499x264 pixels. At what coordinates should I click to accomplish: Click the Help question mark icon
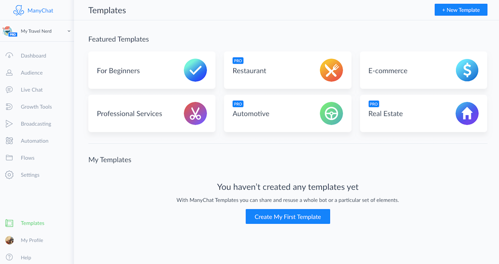tap(9, 257)
